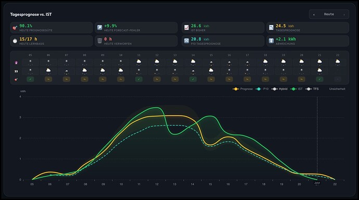
Task: Click the forecast weather icon for hour 11
Action: point(139,61)
